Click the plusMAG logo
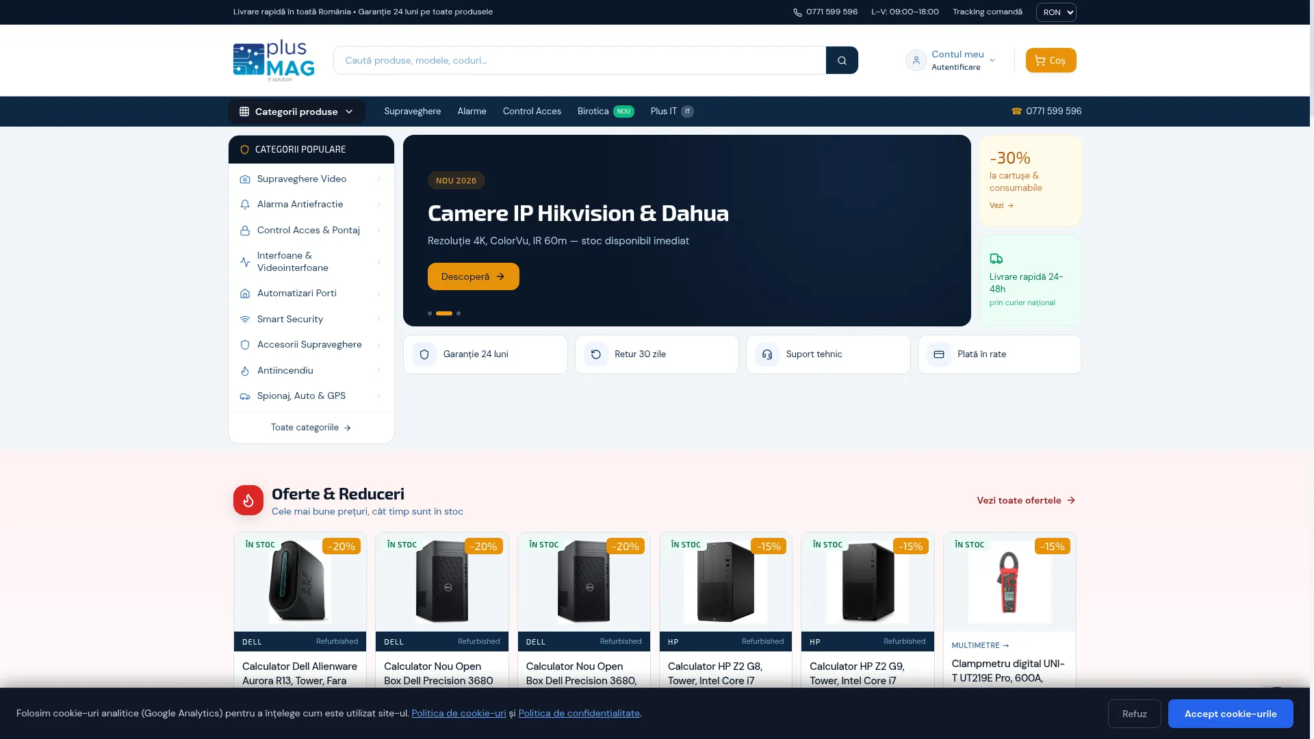 (274, 60)
